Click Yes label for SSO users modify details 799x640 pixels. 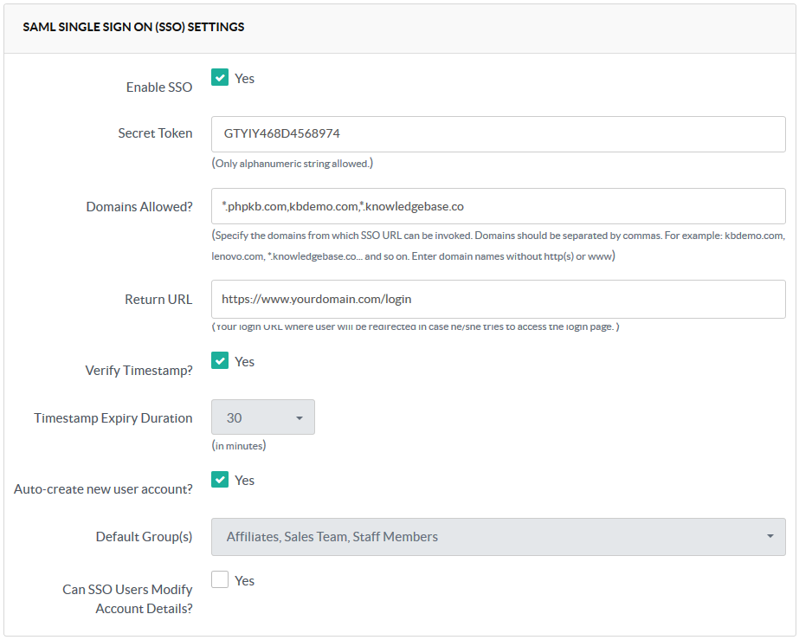(245, 580)
